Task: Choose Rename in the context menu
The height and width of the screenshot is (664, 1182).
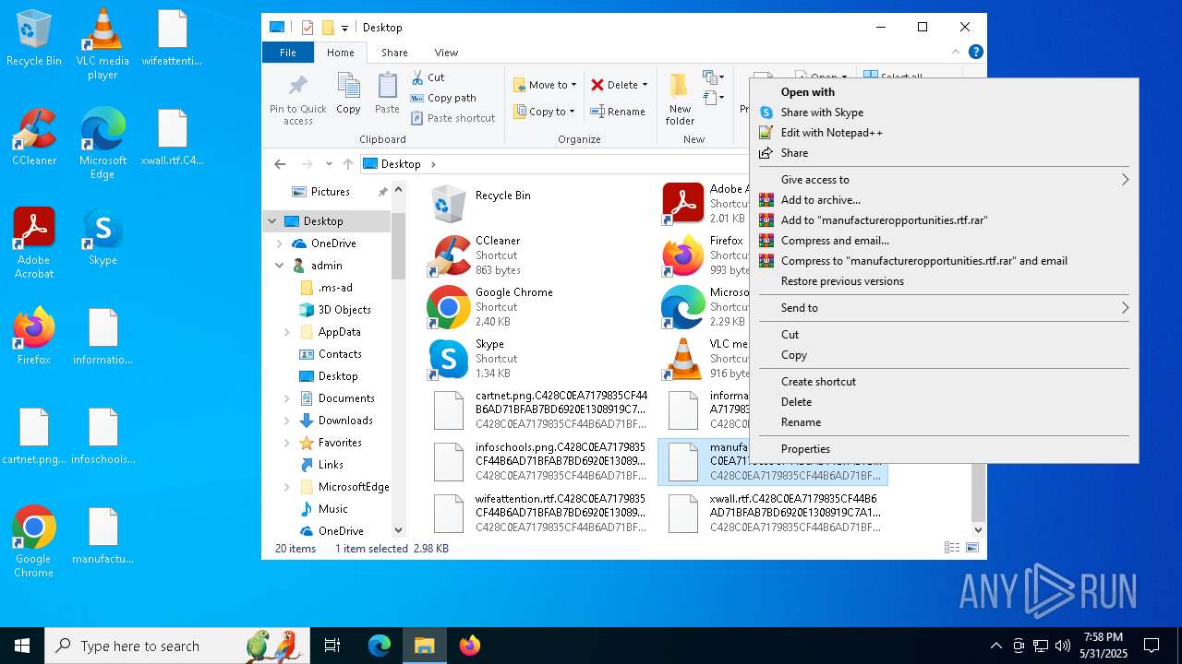Action: point(944,422)
